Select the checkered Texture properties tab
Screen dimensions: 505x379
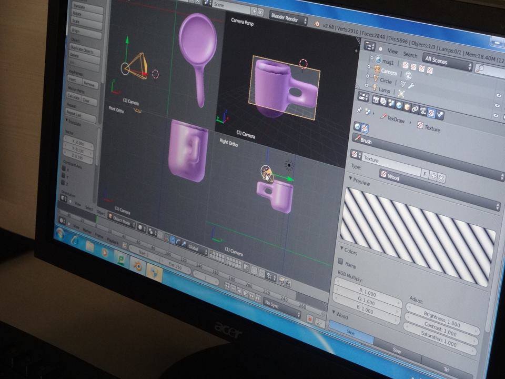[431, 113]
